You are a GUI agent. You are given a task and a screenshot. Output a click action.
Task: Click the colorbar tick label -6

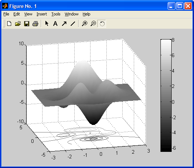[174, 148]
